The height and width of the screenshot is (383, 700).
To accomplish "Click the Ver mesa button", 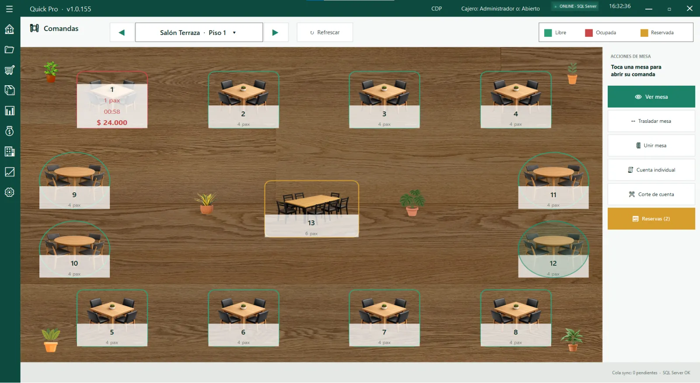I will point(651,97).
